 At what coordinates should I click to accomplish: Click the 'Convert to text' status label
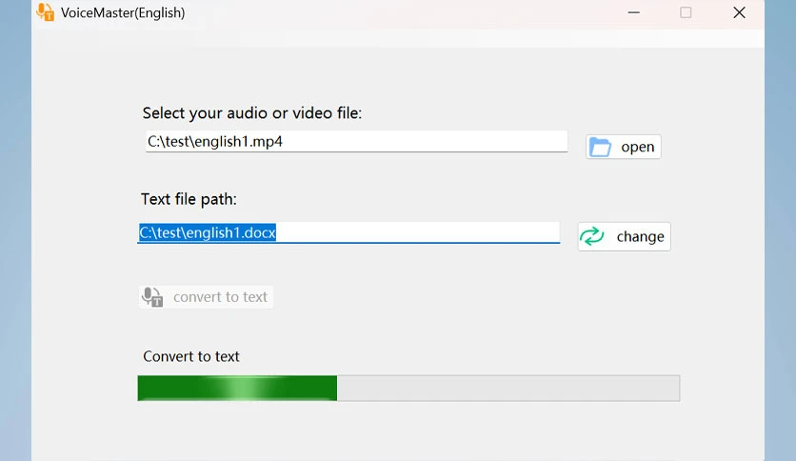coord(190,356)
